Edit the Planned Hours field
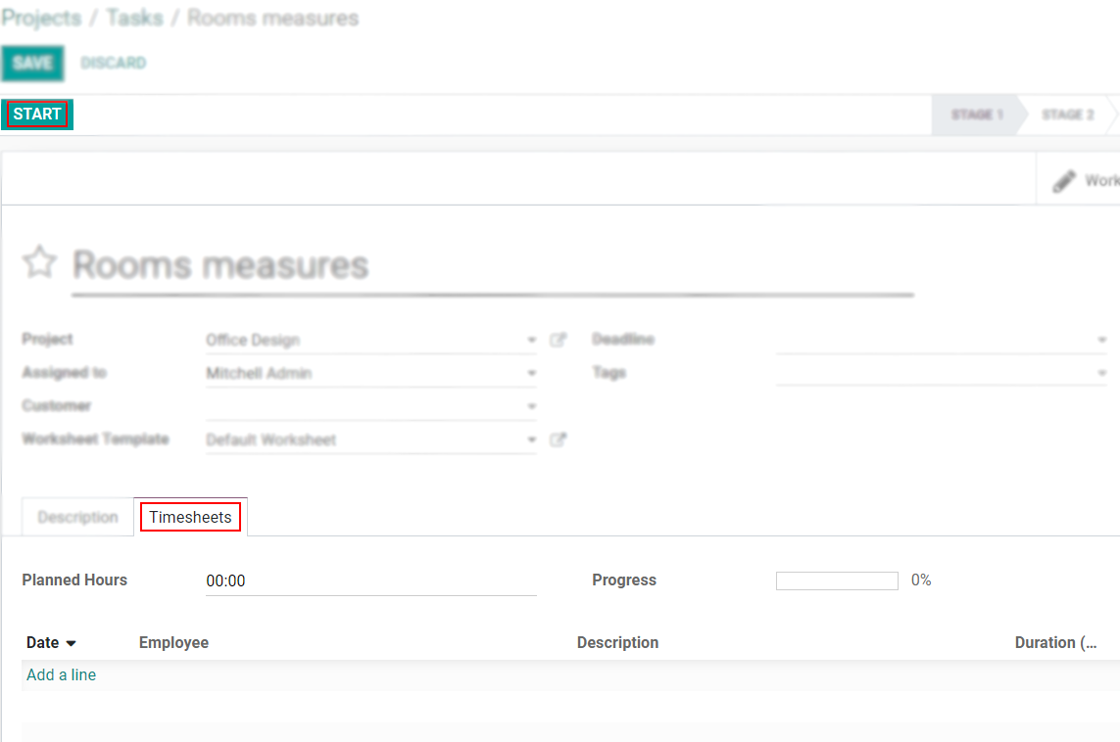The image size is (1120, 742). (x=370, y=580)
